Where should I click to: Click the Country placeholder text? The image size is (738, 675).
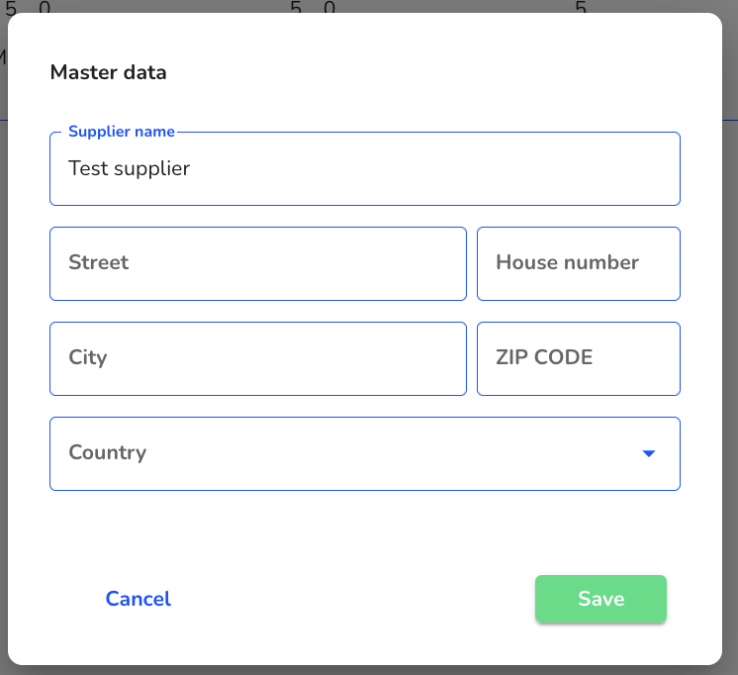click(107, 452)
